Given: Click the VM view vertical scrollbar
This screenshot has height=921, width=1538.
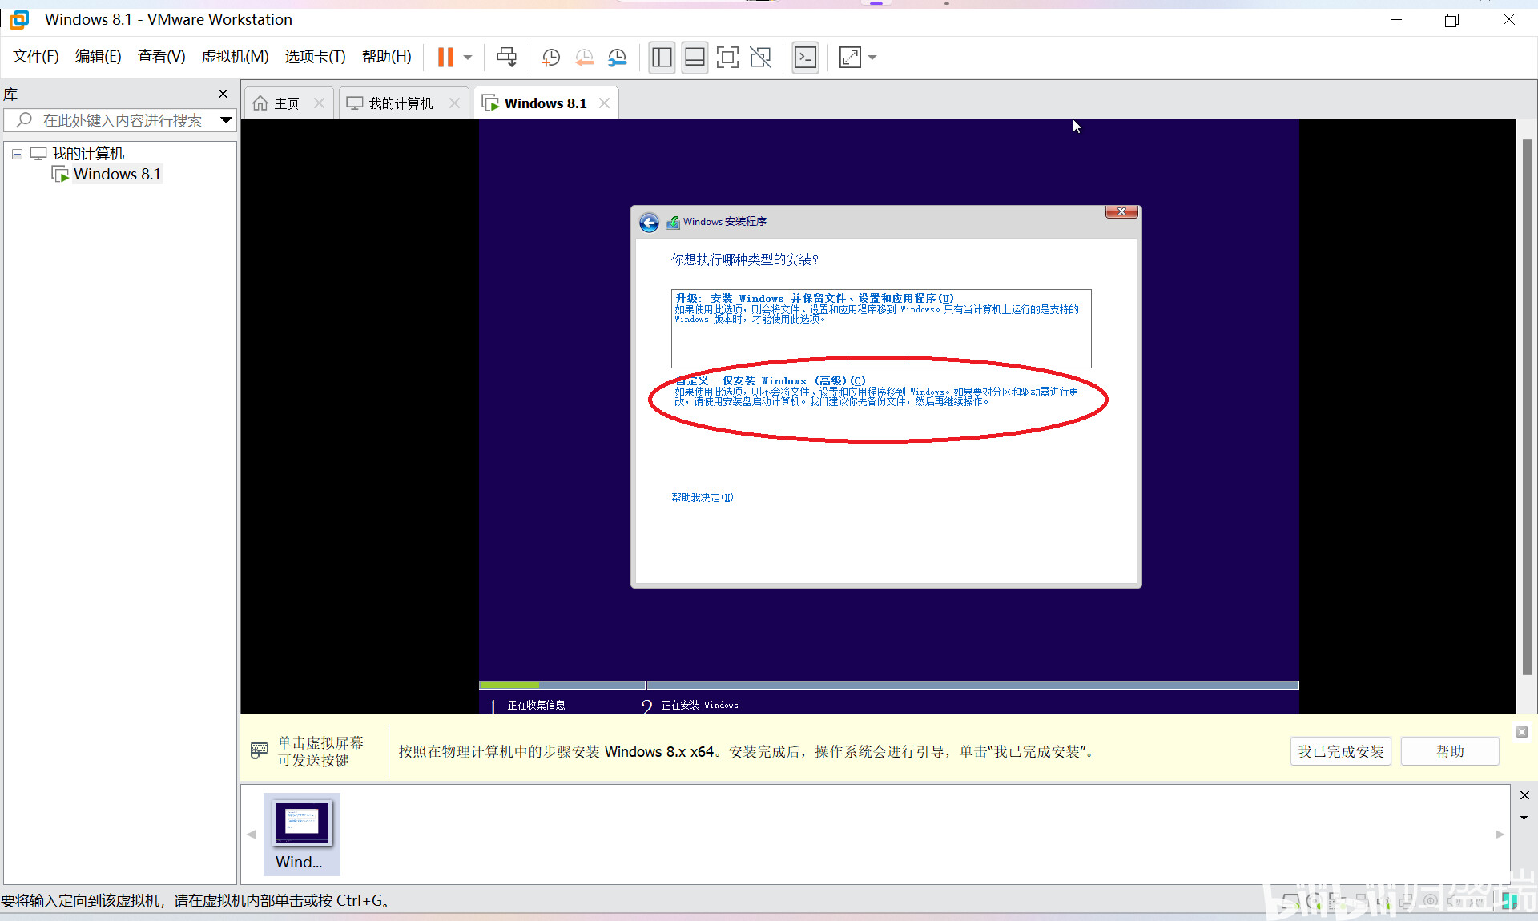Looking at the screenshot, I should point(1527,408).
